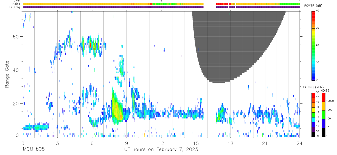Viewport: 337px width, 155px height.
Task: Pick the cyan segment of TX FRQ bar
Action: (313, 120)
